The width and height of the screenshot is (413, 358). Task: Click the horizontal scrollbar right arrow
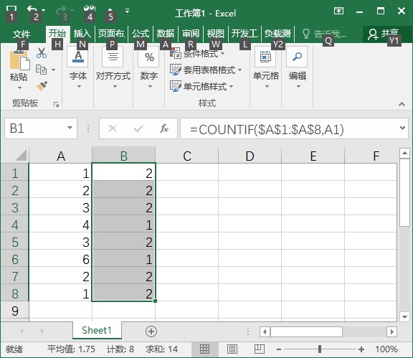(x=391, y=331)
